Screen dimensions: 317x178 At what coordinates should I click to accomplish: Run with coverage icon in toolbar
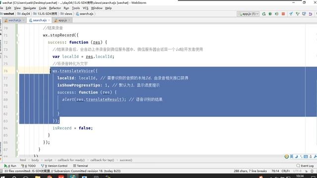point(277,14)
